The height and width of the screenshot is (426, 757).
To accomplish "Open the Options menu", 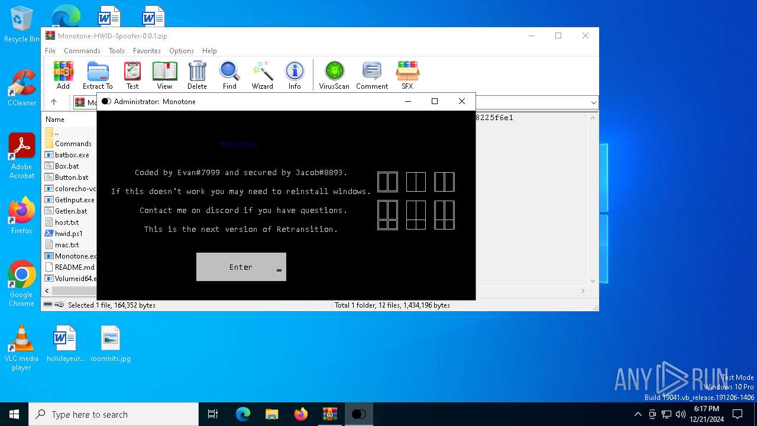I will click(x=182, y=51).
